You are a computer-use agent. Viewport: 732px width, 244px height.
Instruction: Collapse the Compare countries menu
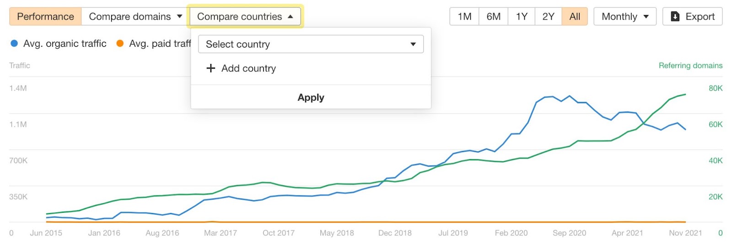245,16
